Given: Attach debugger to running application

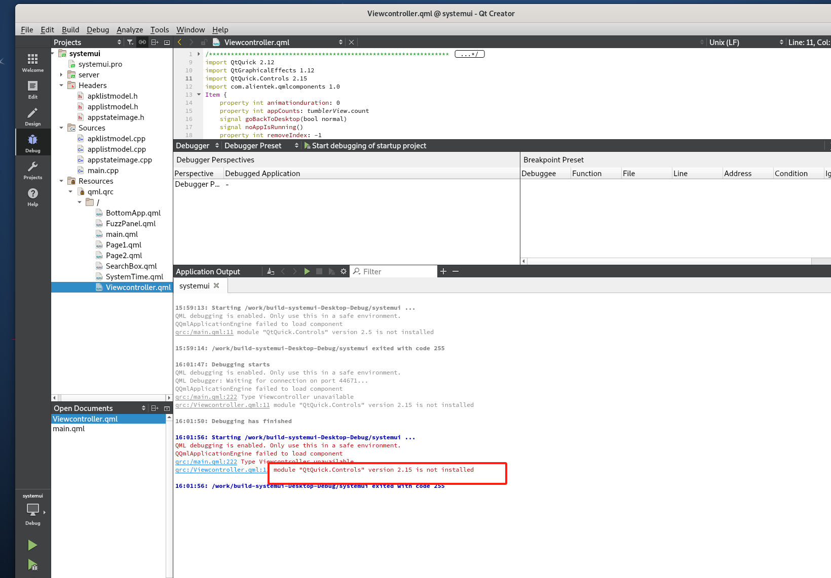Looking at the screenshot, I should tap(331, 271).
